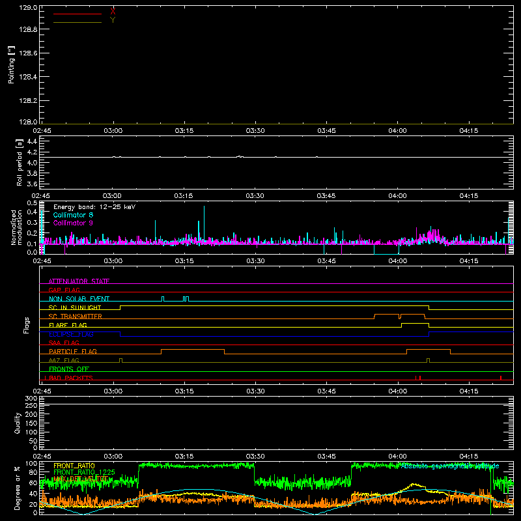This screenshot has width=521, height=521.
Task: Click the FLARE_FLAG label
Action: [68, 325]
